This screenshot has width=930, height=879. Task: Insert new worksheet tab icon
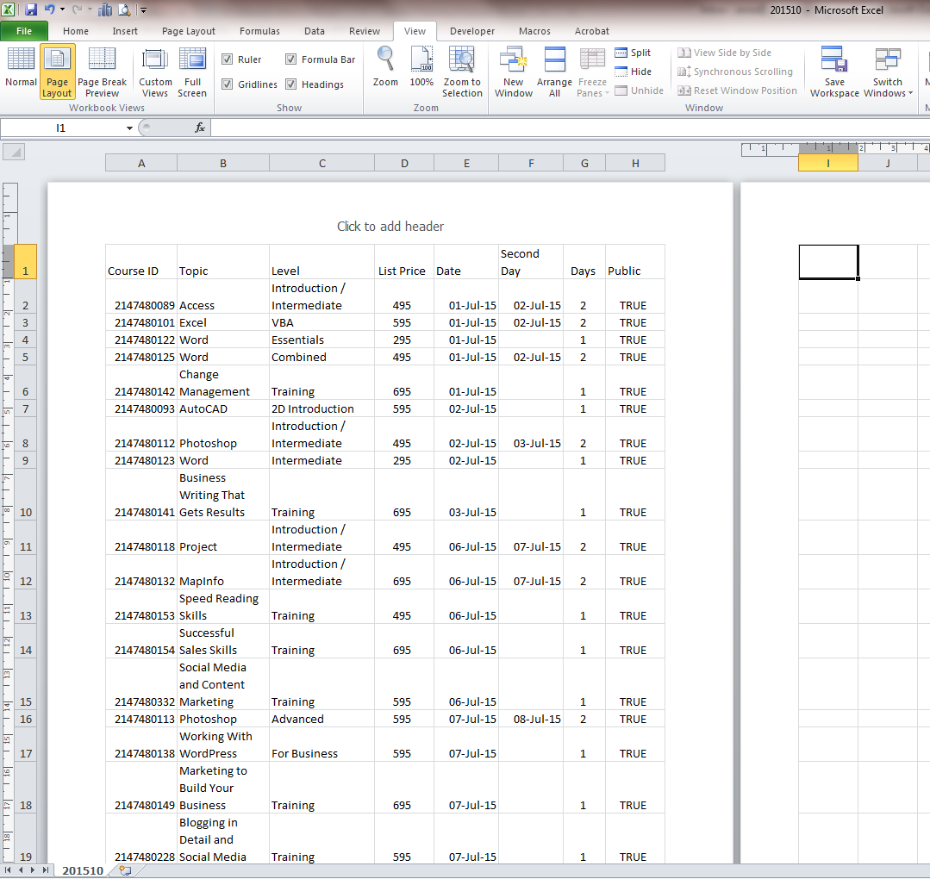125,870
